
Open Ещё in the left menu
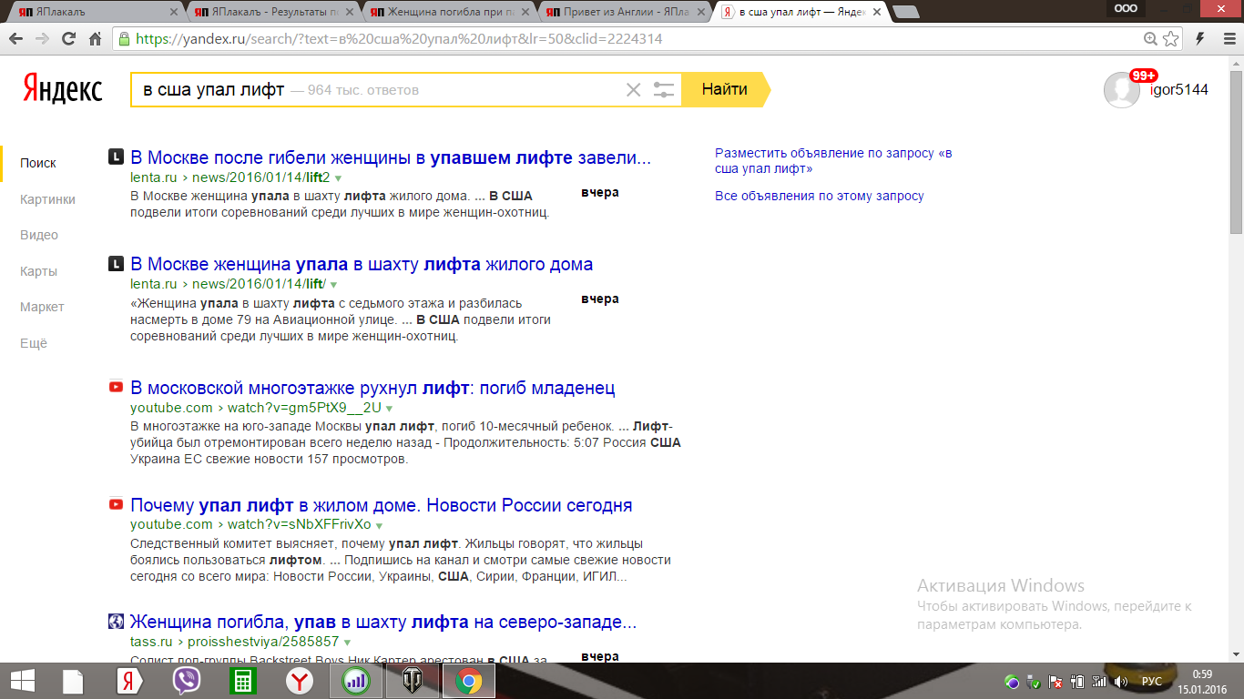coord(34,343)
